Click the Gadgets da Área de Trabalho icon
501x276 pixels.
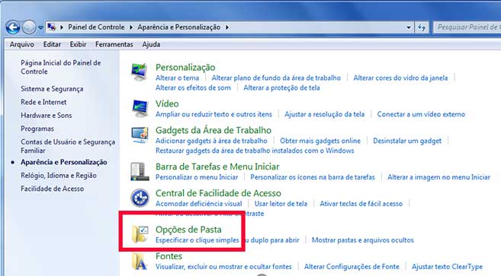click(140, 135)
